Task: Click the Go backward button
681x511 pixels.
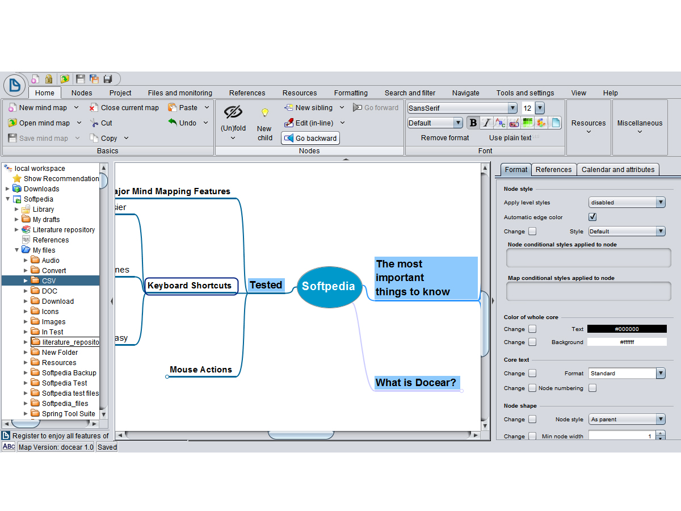Action: 310,138
